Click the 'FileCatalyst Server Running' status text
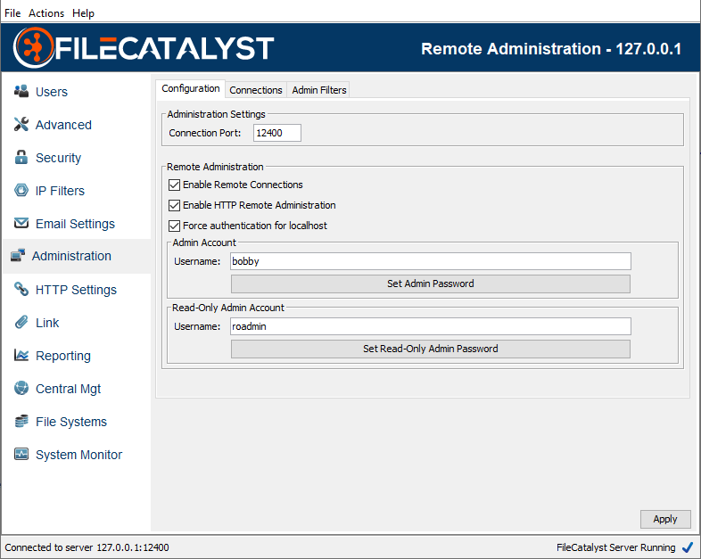Image resolution: width=701 pixels, height=559 pixels. pyautogui.click(x=615, y=547)
